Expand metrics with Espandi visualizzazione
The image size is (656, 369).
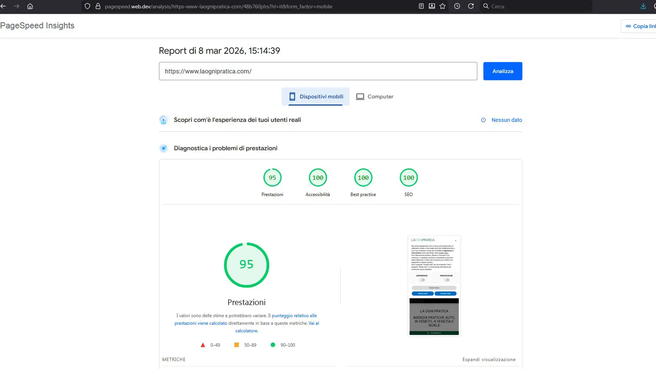click(x=489, y=359)
